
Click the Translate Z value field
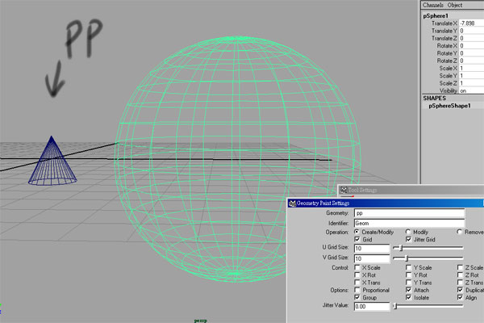point(471,38)
